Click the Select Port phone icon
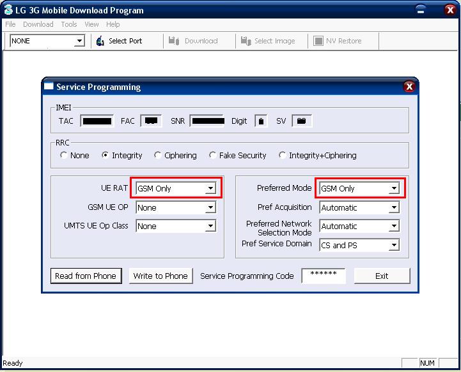 [x=100, y=41]
